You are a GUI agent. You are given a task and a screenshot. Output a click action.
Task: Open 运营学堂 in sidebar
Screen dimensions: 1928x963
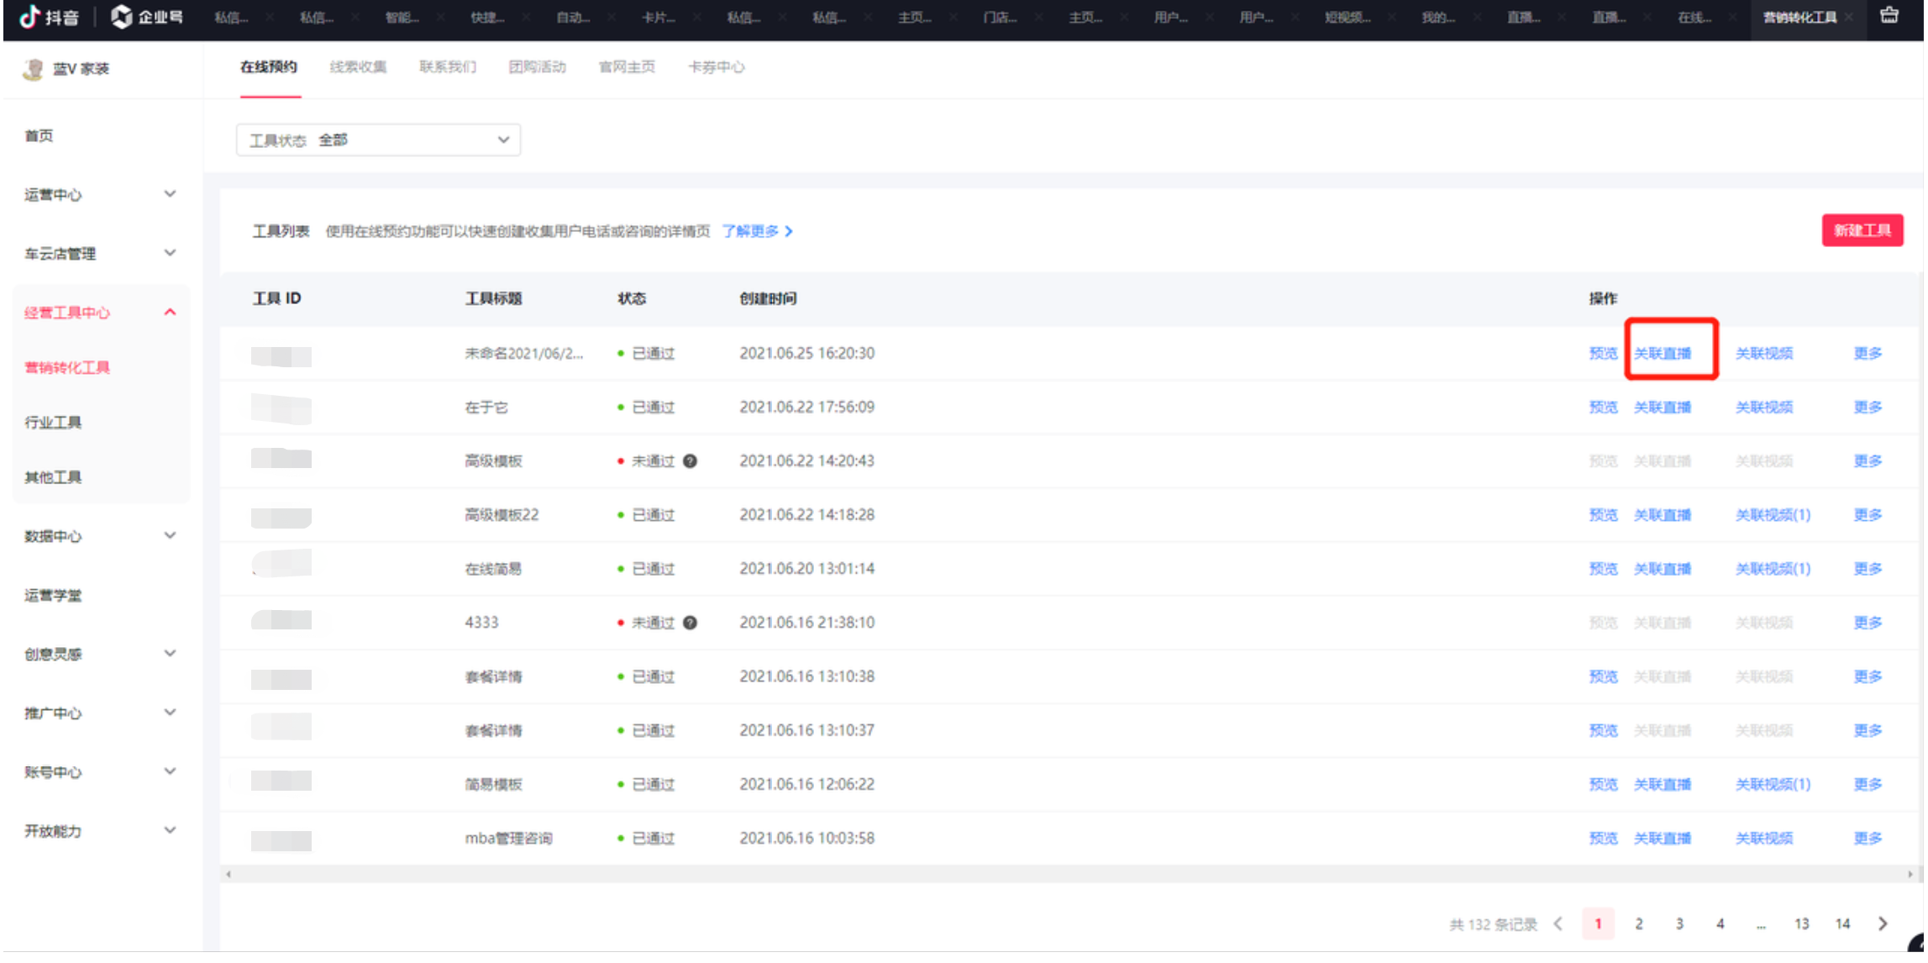click(53, 596)
